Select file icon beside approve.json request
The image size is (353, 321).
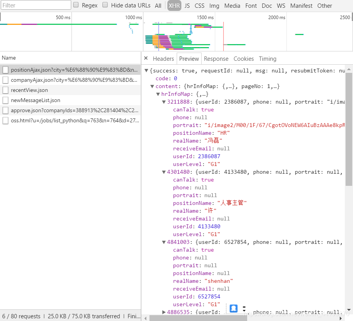5,110
